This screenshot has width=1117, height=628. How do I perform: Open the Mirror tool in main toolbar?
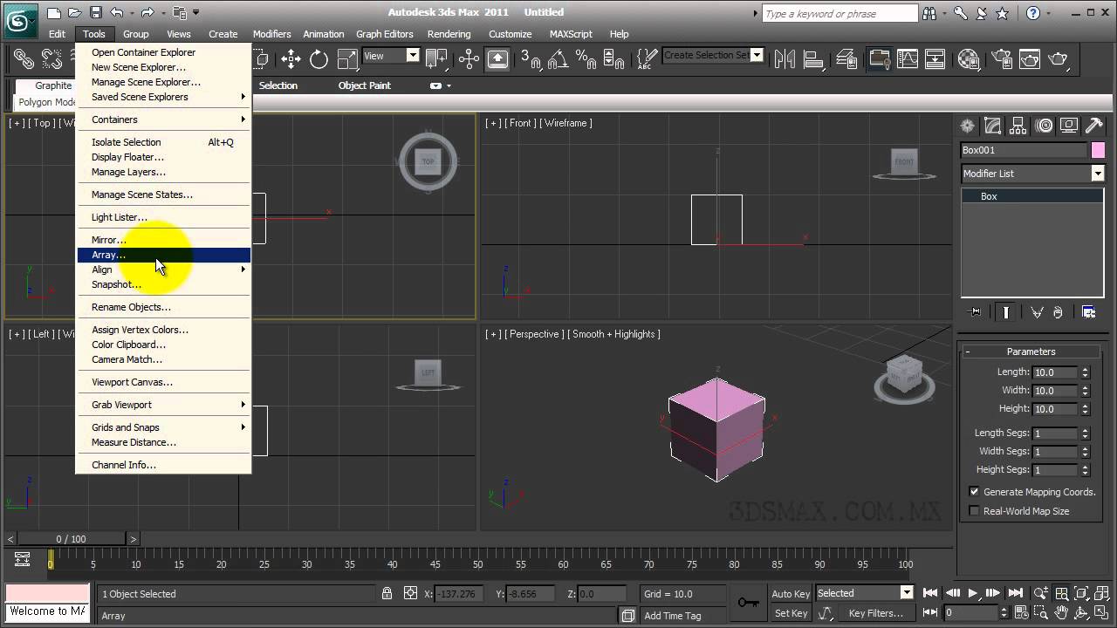(785, 58)
